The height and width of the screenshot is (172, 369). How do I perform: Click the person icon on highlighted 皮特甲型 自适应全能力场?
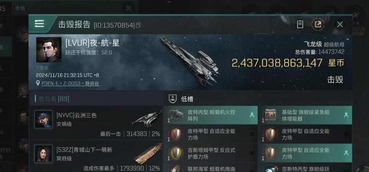click(x=346, y=153)
